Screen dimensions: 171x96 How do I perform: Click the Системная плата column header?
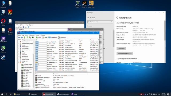point(71,40)
